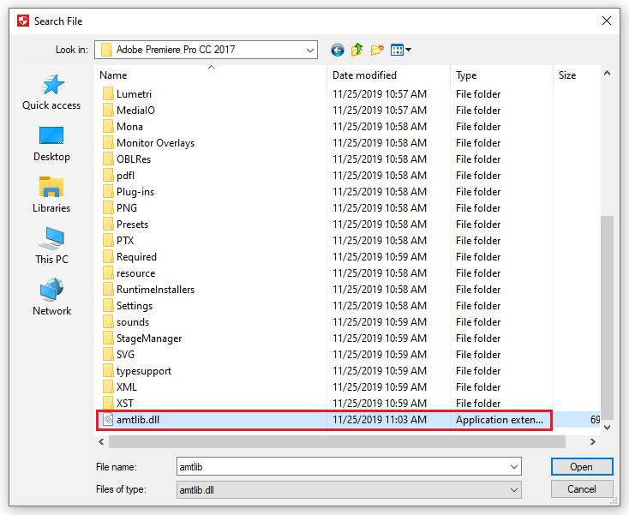This screenshot has height=515, width=629.
Task: Click the Search File app icon in title bar
Action: (x=23, y=21)
